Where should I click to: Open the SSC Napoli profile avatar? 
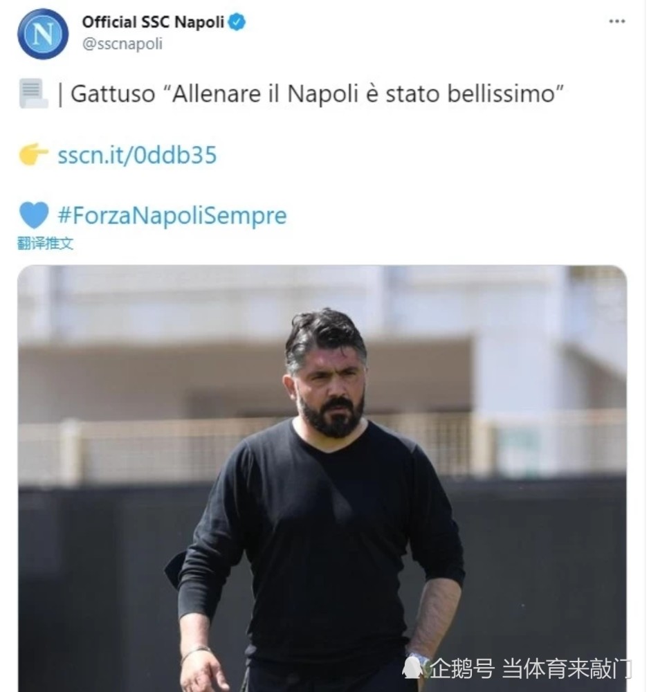tap(43, 34)
